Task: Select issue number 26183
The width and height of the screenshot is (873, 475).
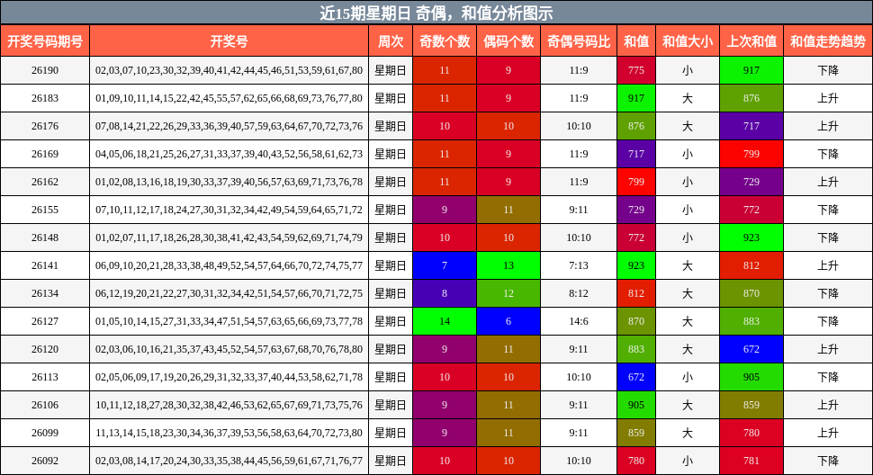Action: [x=45, y=98]
